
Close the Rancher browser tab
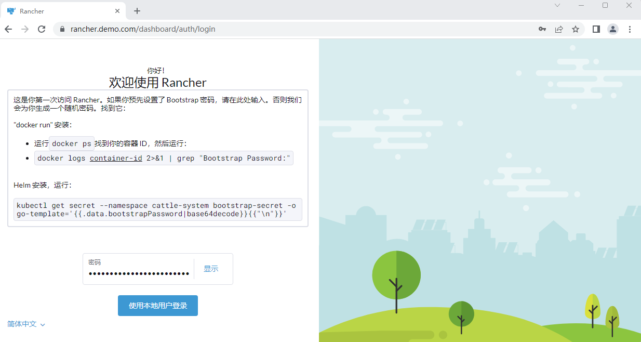[x=118, y=11]
